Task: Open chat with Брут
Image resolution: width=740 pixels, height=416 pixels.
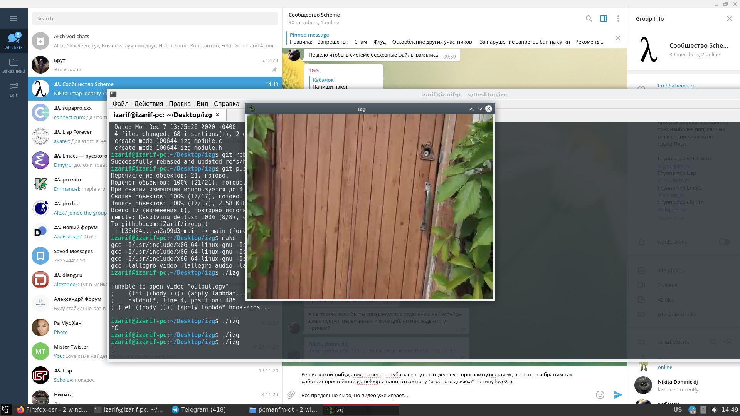Action: (x=155, y=65)
